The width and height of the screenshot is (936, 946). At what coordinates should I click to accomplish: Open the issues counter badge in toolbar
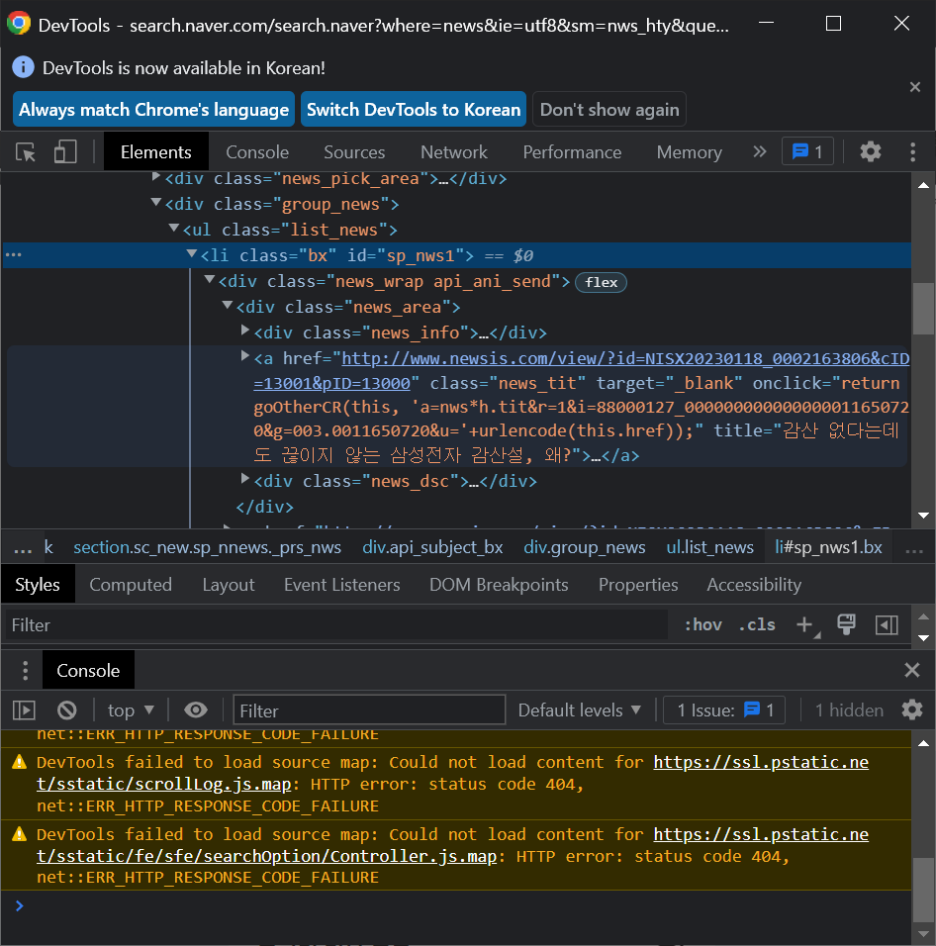(x=807, y=151)
